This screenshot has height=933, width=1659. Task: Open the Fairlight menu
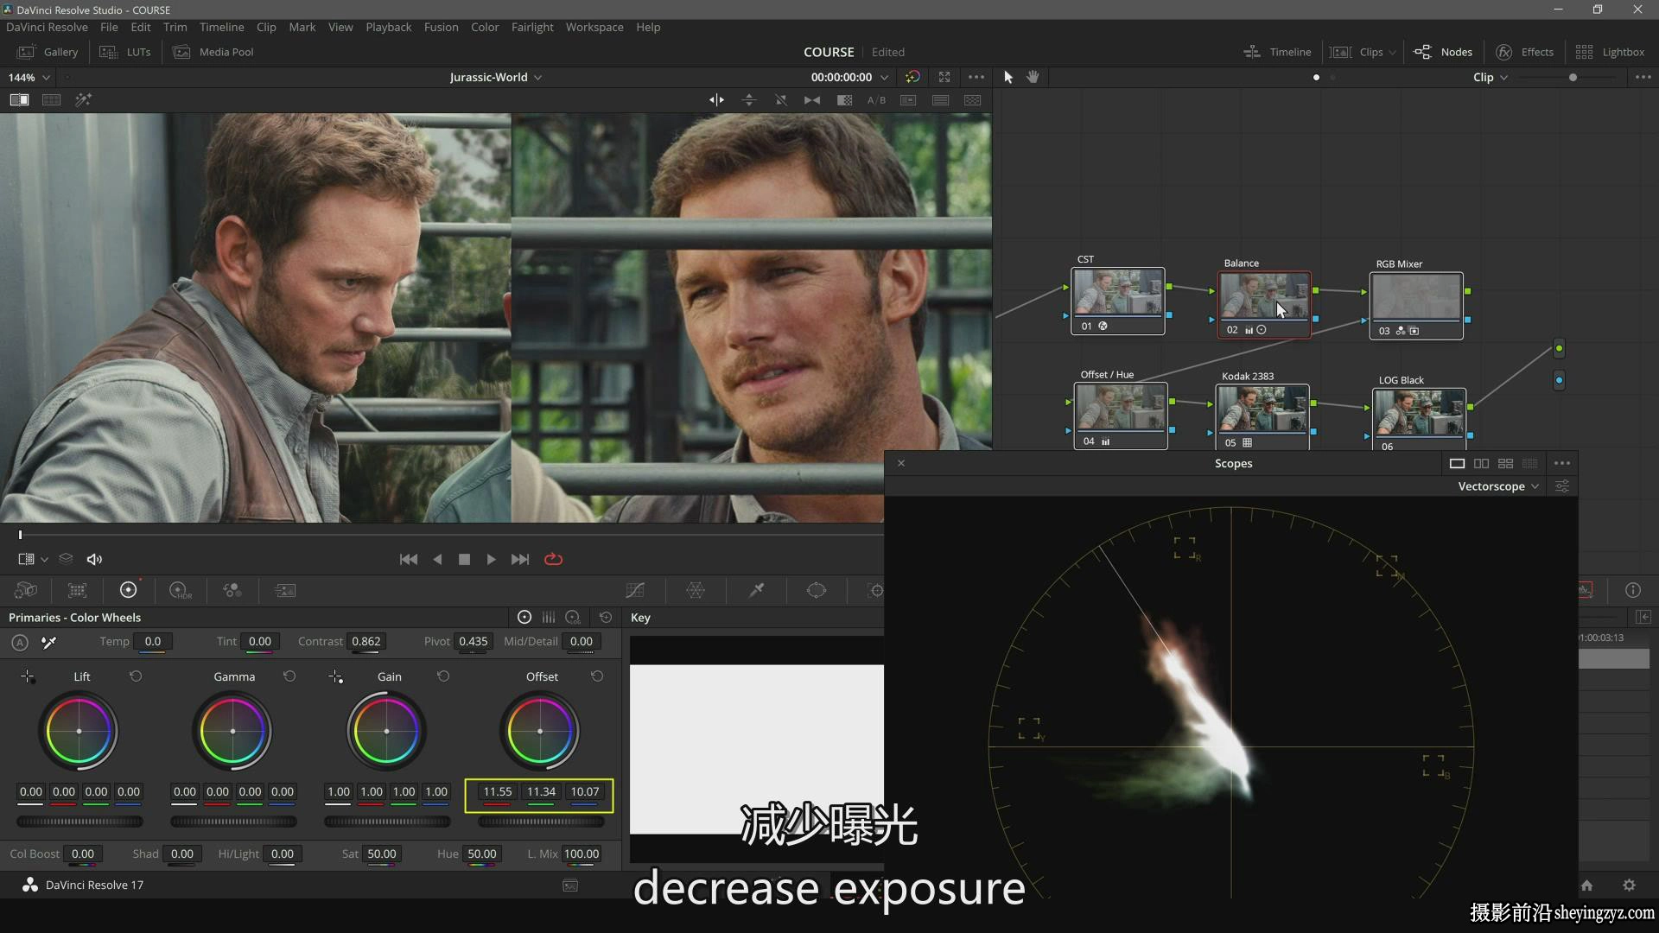tap(532, 27)
